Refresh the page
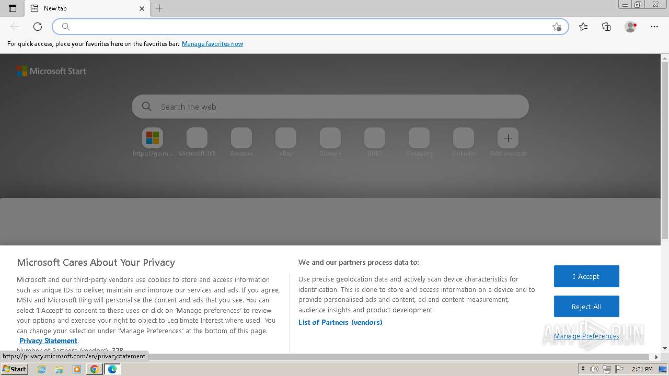This screenshot has width=669, height=376. [x=38, y=27]
